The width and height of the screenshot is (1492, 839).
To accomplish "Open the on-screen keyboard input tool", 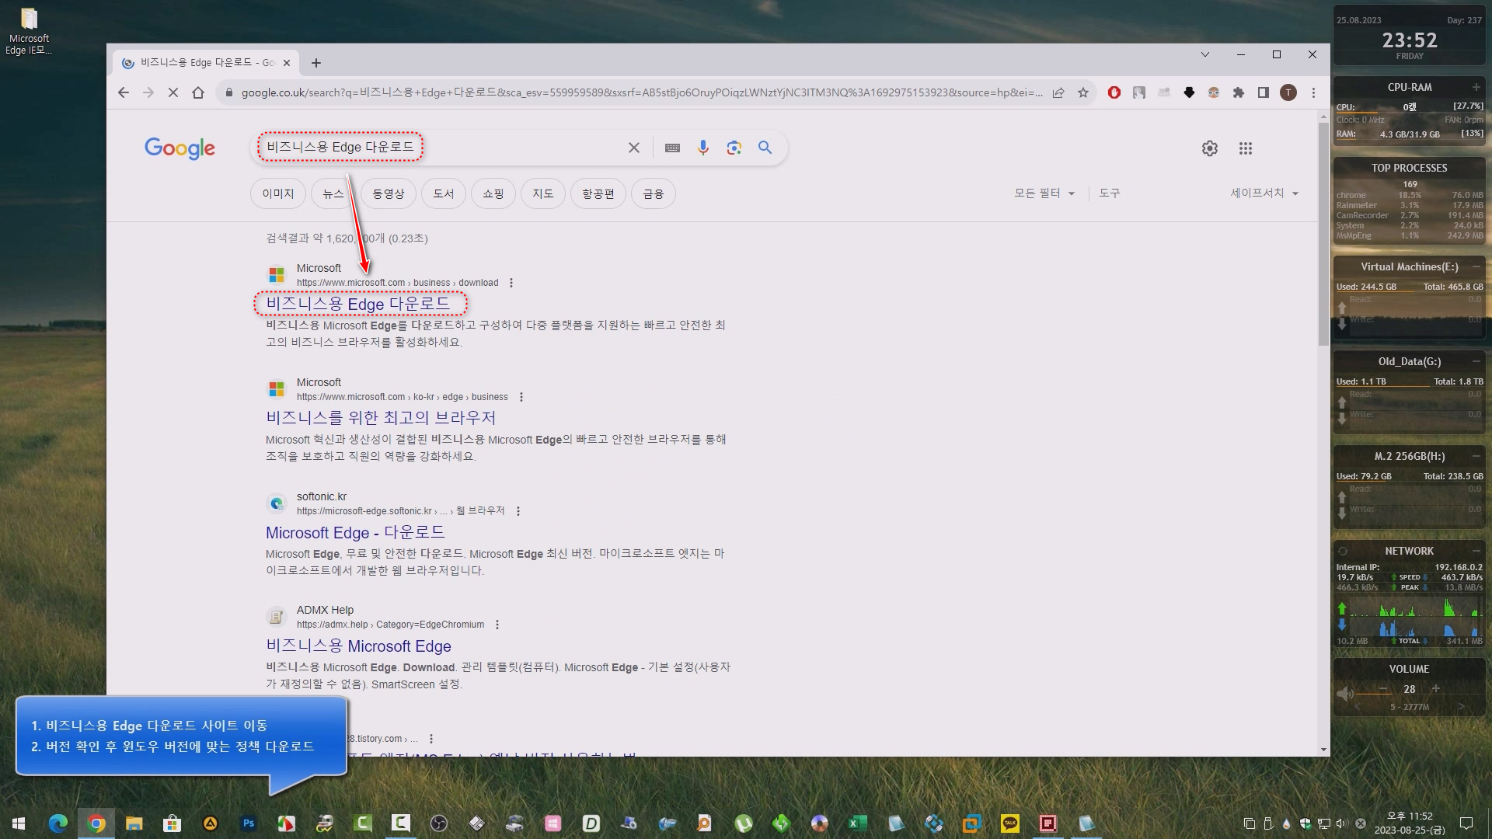I will pos(673,148).
